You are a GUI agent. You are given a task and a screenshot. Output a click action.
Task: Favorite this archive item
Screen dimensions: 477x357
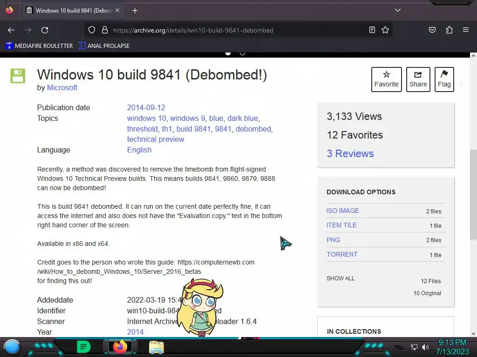pyautogui.click(x=386, y=79)
